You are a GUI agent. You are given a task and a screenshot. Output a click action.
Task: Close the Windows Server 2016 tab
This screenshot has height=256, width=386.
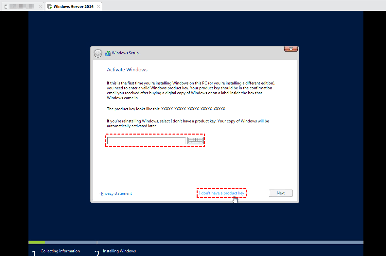tap(98, 7)
